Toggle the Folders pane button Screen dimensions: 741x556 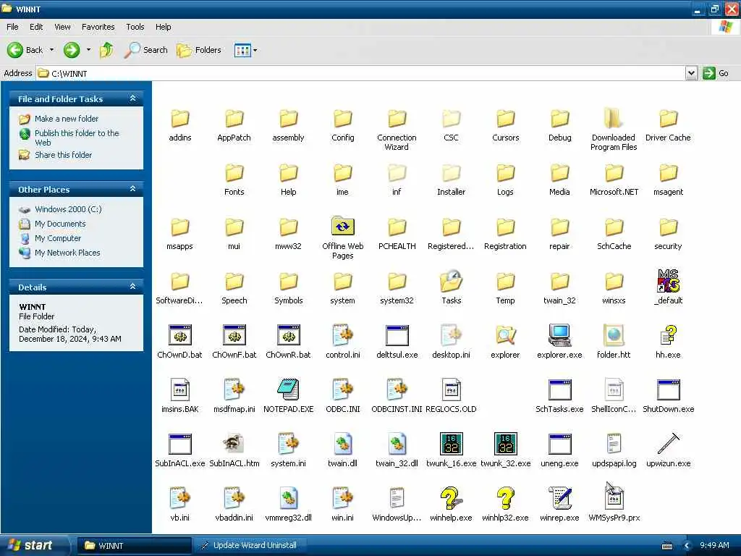198,50
